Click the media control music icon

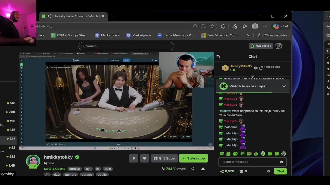point(234,26)
